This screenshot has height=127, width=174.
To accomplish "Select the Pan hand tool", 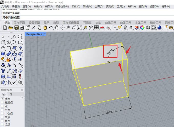I will (57, 28).
